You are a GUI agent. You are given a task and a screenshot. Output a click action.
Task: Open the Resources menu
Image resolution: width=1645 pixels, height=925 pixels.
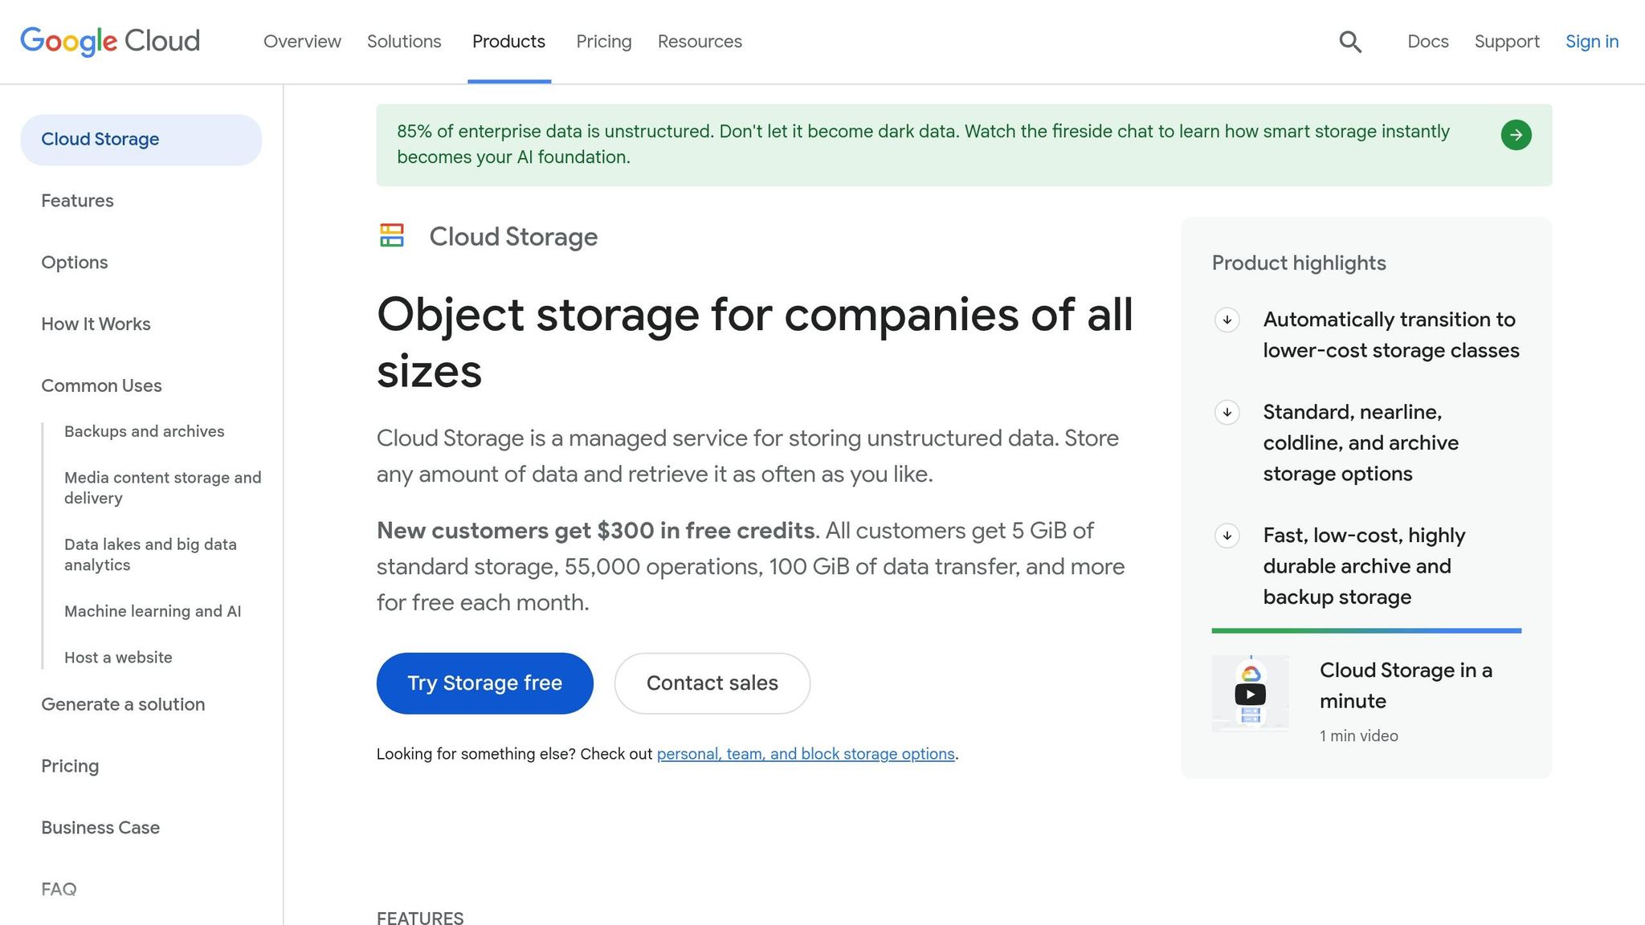(700, 42)
